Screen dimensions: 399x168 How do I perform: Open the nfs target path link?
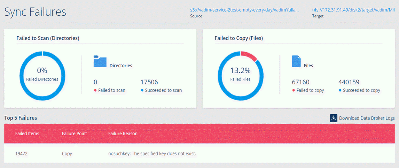tap(353, 10)
